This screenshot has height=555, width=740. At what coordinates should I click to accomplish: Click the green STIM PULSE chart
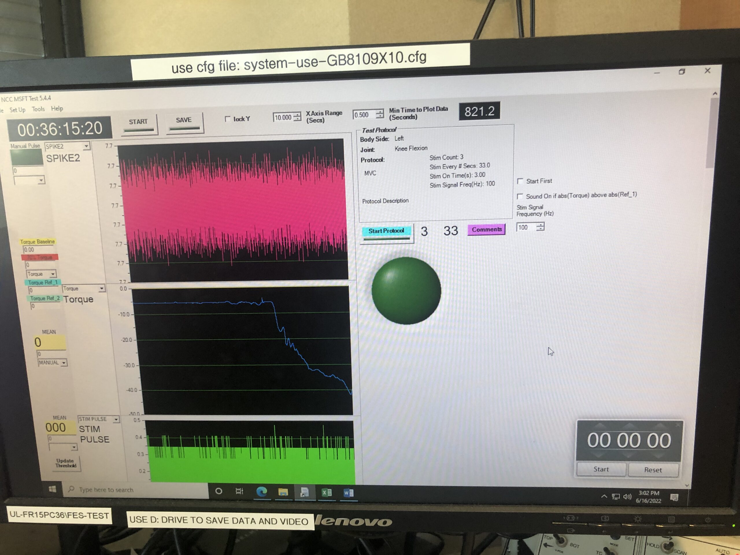(250, 452)
